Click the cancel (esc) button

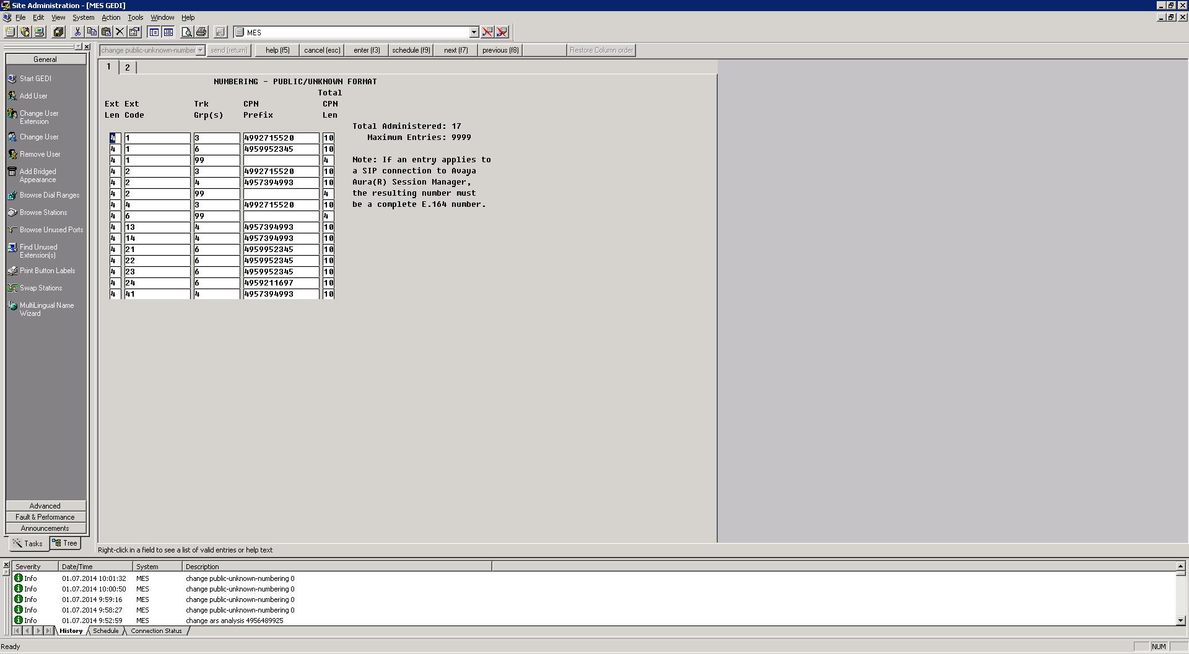[x=322, y=50]
